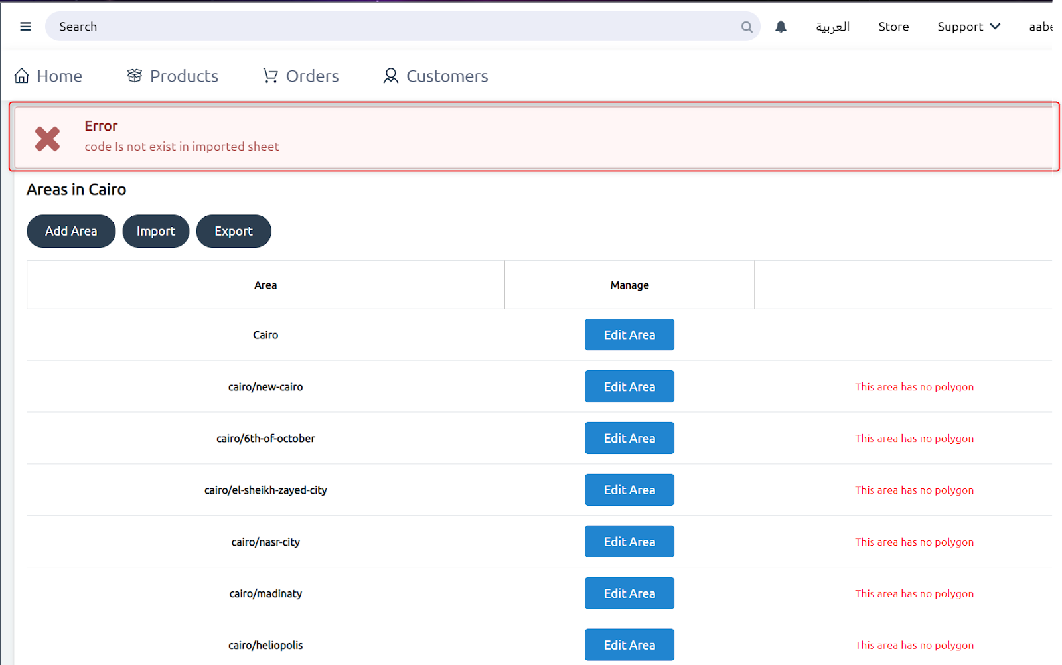Image resolution: width=1062 pixels, height=665 pixels.
Task: Go to Customers menu item
Action: tap(435, 76)
